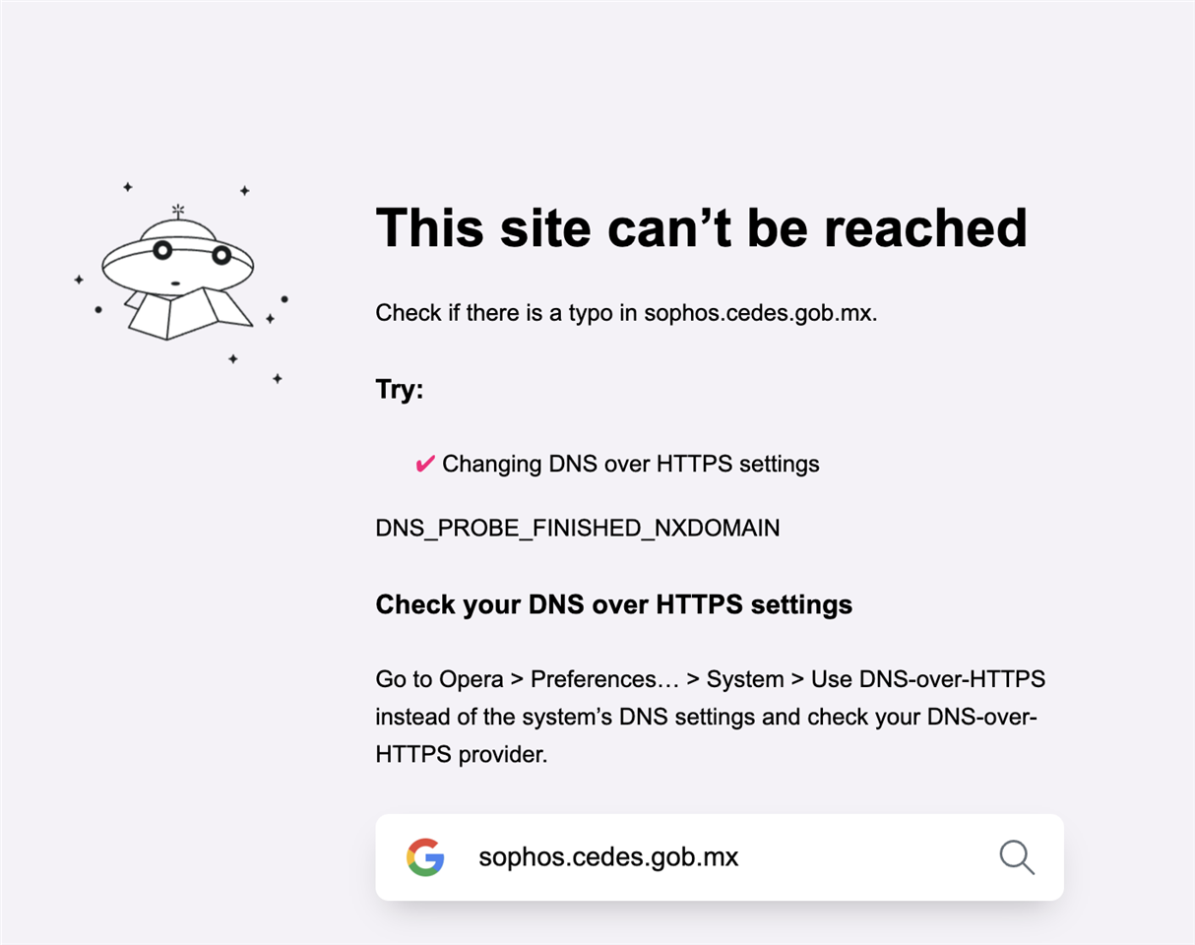The width and height of the screenshot is (1195, 945).
Task: Click the star above the UFO's right side
Action: (245, 191)
